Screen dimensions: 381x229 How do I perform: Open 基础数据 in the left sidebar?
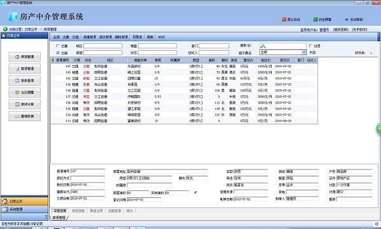[25, 116]
